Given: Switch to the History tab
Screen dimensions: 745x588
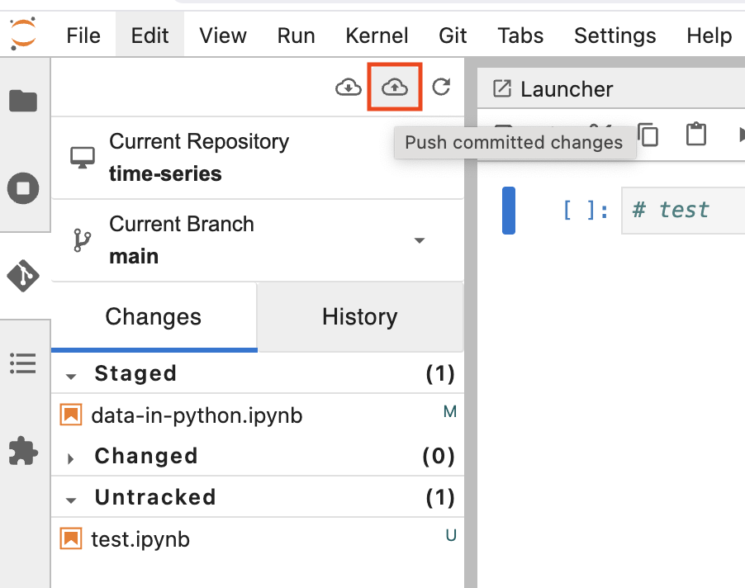Looking at the screenshot, I should 359,316.
